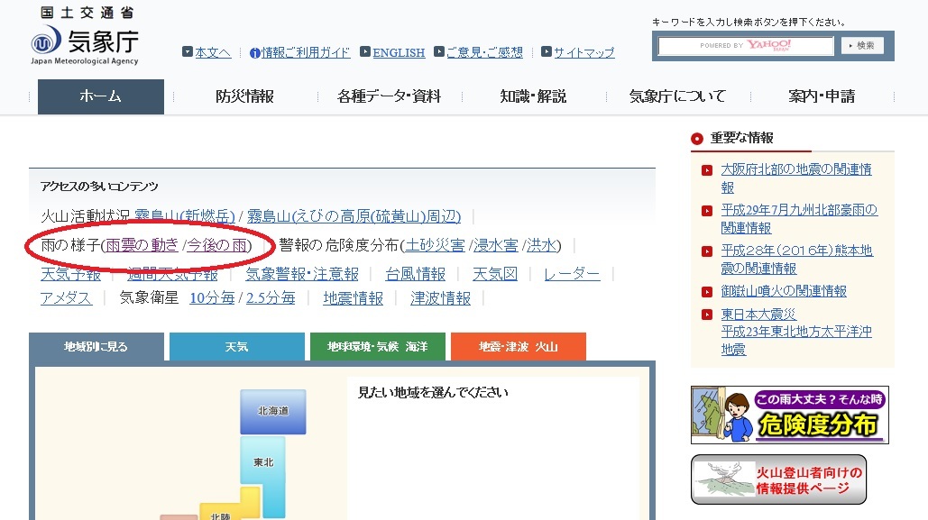This screenshot has height=520, width=928.
Task: Click the info icon beside 情報ご利用ガイド
Action: click(x=254, y=53)
